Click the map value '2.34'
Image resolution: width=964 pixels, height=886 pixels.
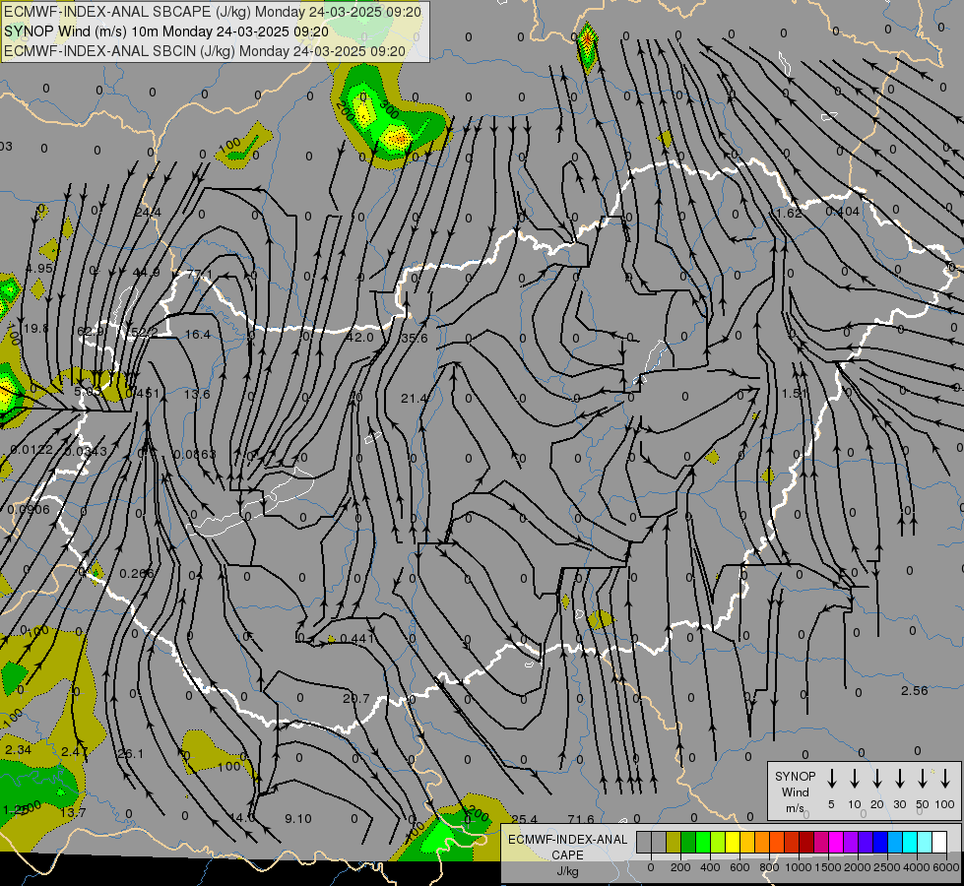(18, 750)
